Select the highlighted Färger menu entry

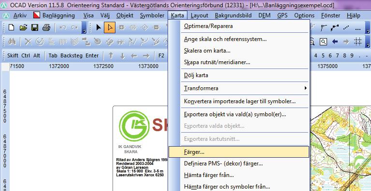(239, 152)
